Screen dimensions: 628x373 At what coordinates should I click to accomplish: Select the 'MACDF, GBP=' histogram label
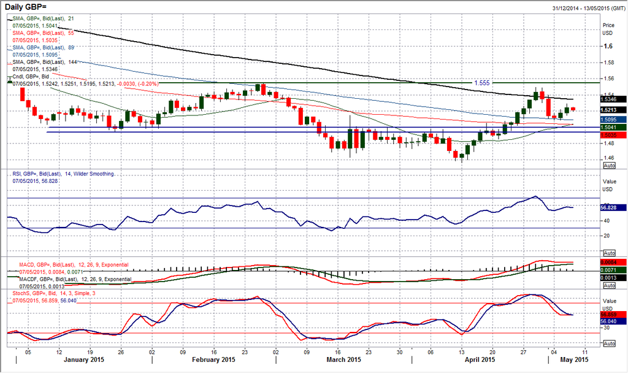[x=75, y=279]
